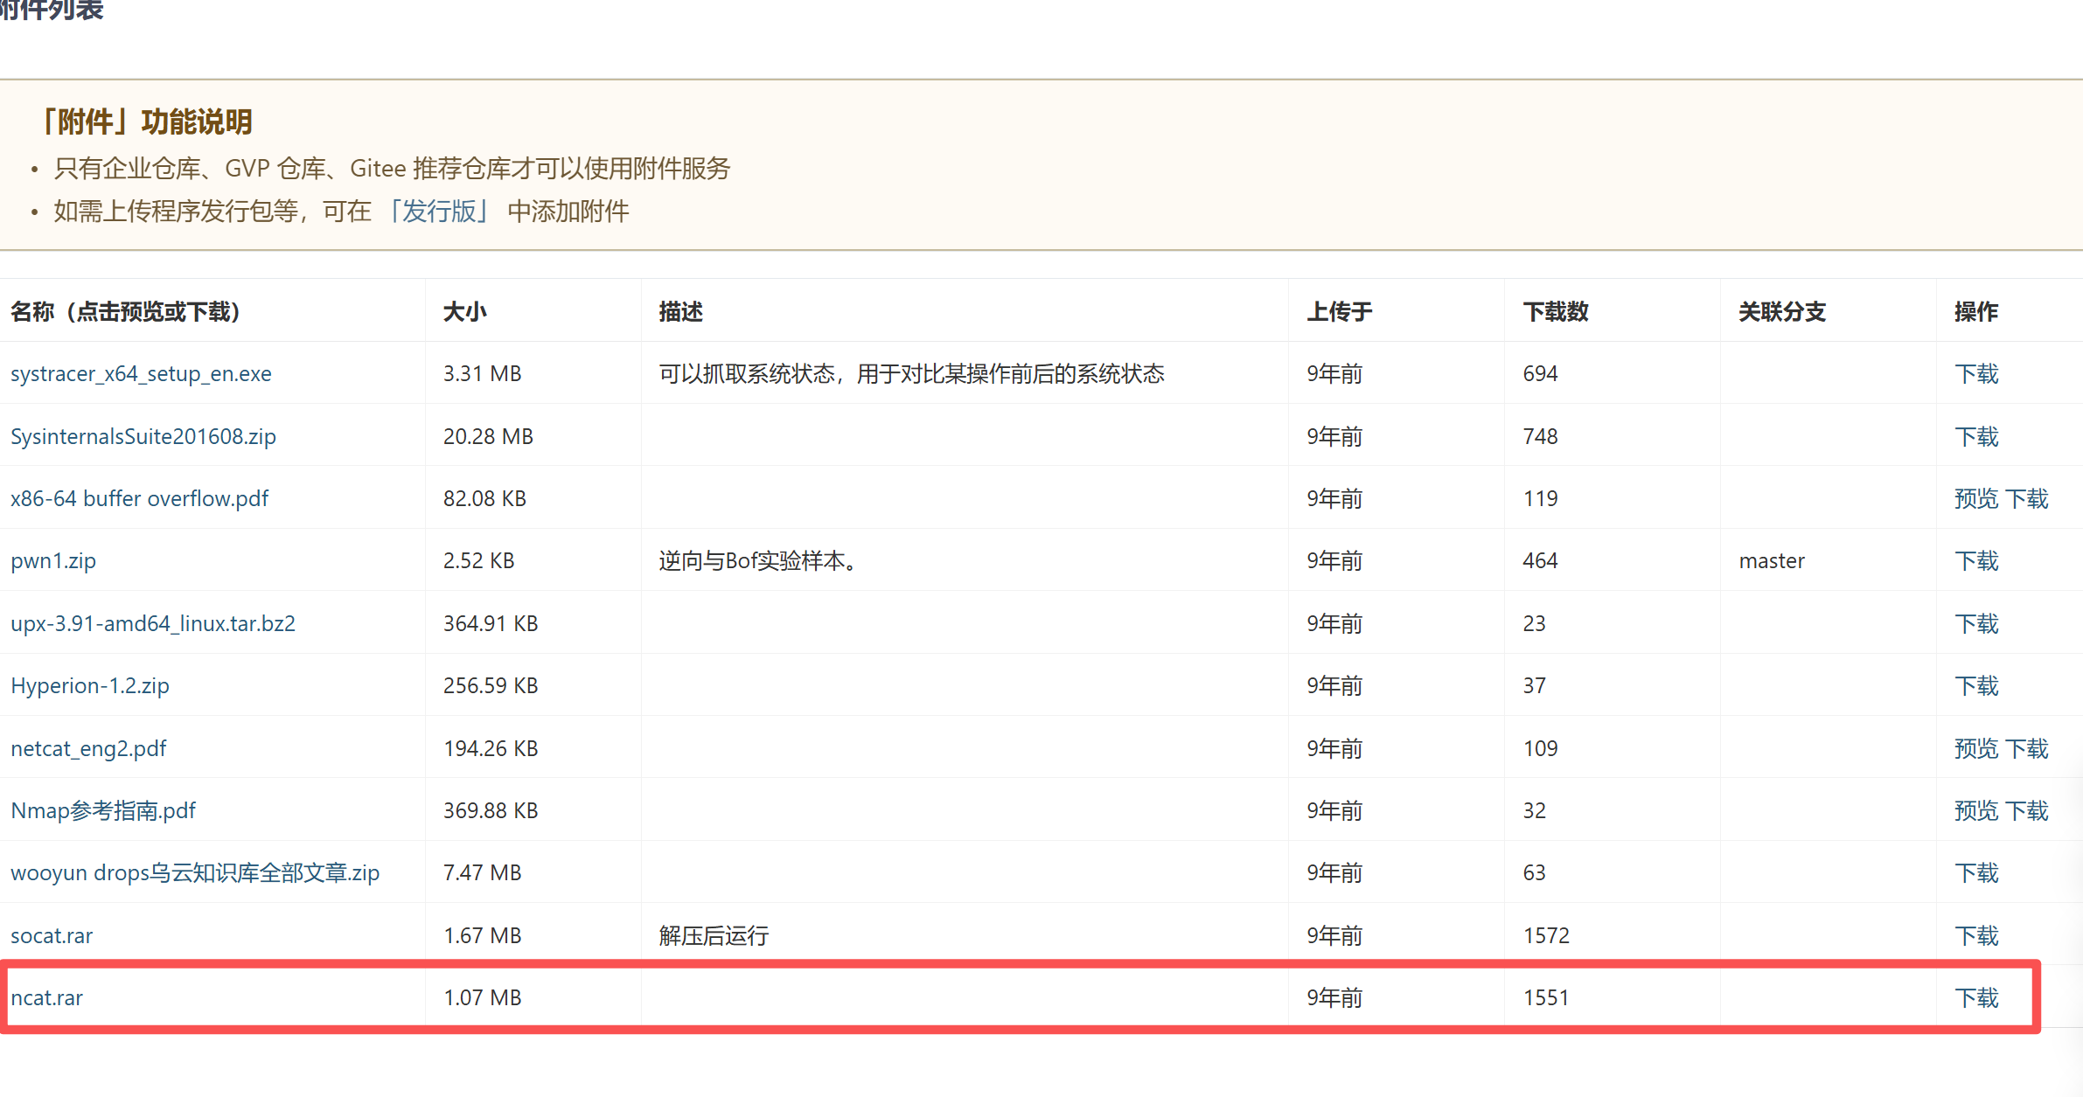Open SysinternalsSuite201608.zip file link
This screenshot has width=2083, height=1097.
coord(143,436)
